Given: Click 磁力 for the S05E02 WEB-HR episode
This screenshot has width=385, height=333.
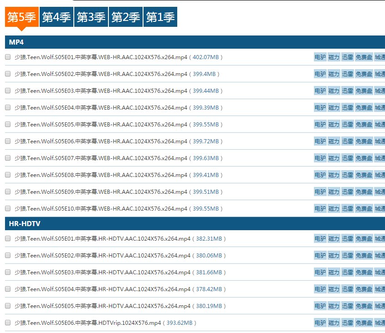Looking at the screenshot, I should coord(334,74).
